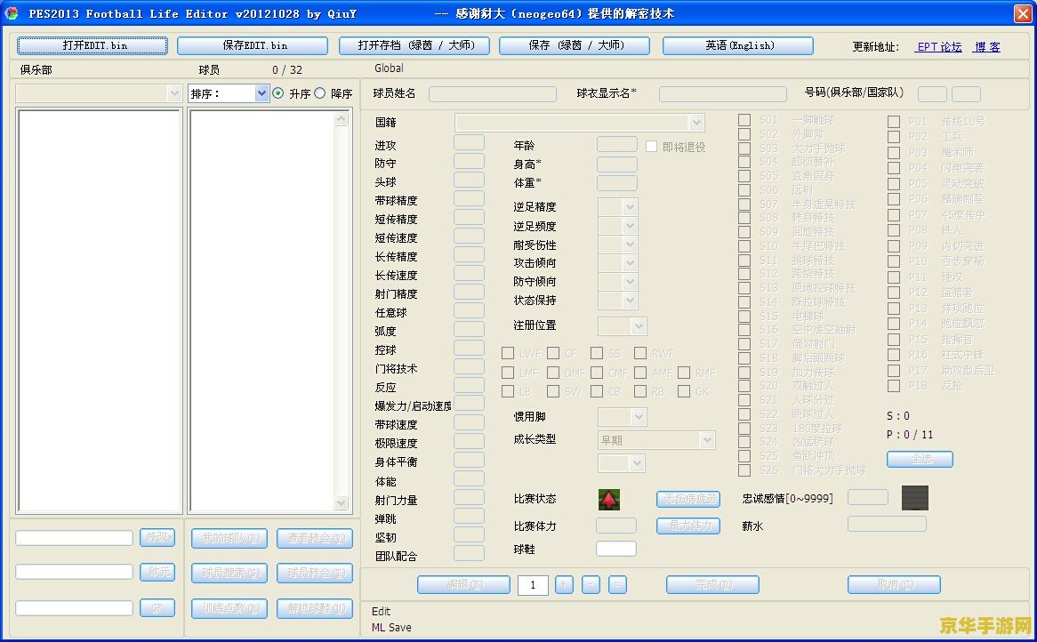1037x642 pixels.
Task: Click the 查看转会 button
Action: (315, 538)
